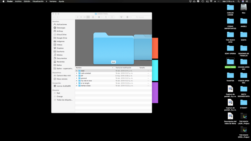Select the tantas cosas folder row

113,86
